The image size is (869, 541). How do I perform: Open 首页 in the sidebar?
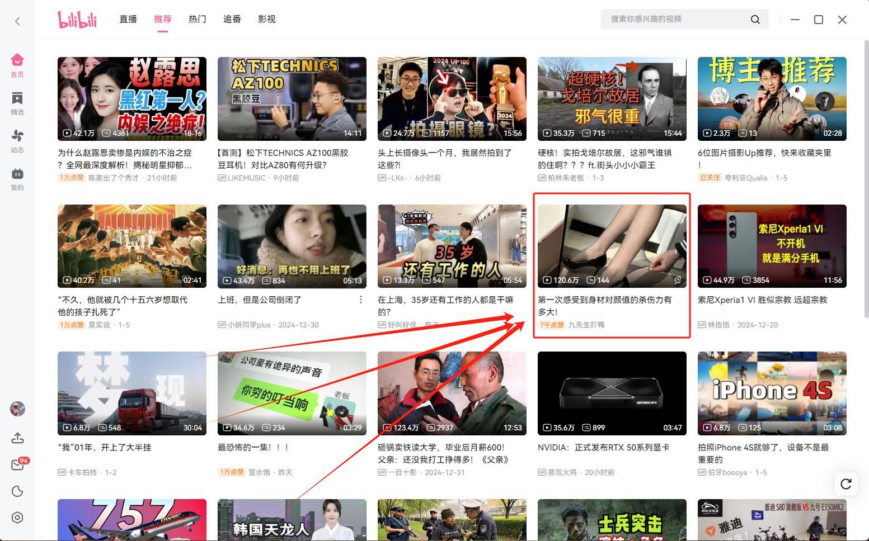click(x=17, y=65)
